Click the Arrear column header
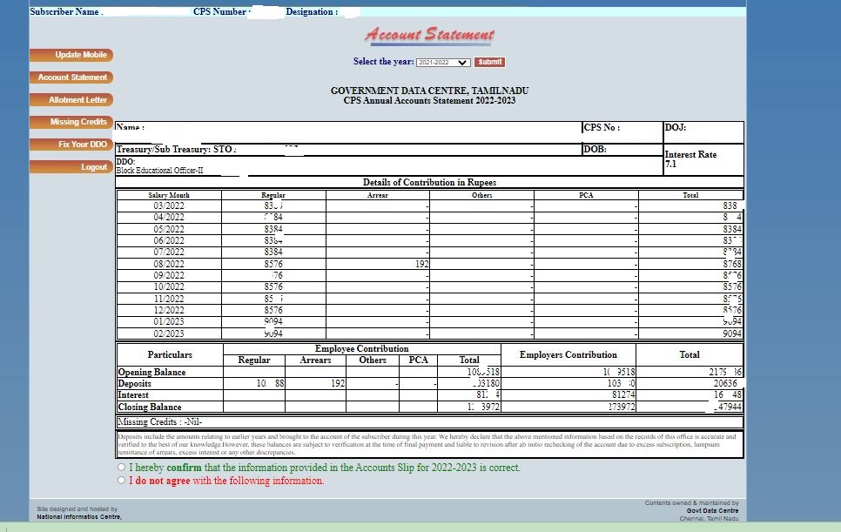Viewport: 841px width, 532px height. click(x=378, y=195)
